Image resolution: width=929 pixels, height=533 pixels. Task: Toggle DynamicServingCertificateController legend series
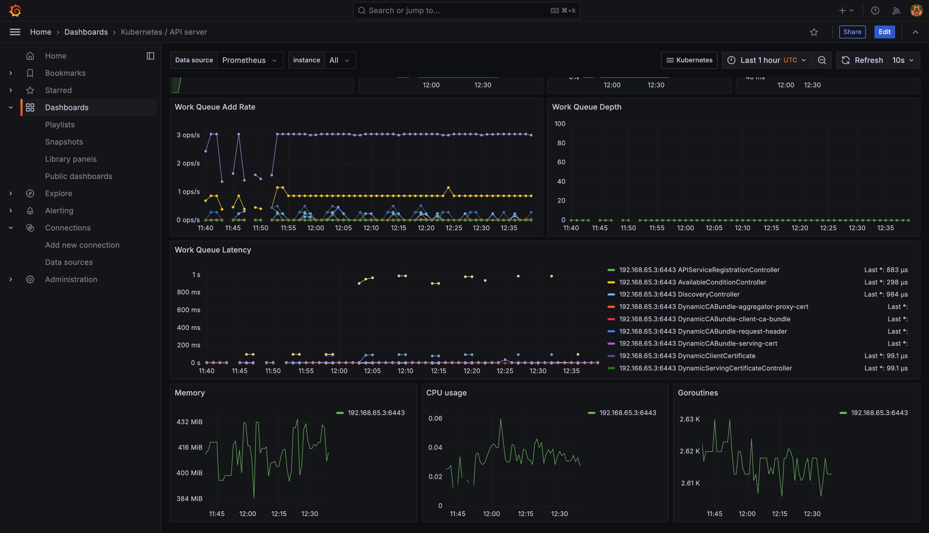click(x=705, y=368)
